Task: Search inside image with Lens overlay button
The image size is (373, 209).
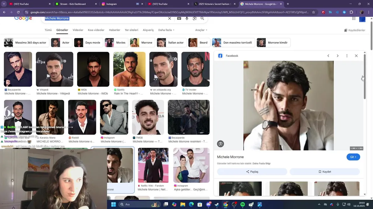Action: (221, 144)
